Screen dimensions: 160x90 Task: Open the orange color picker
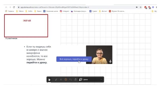(66, 79)
